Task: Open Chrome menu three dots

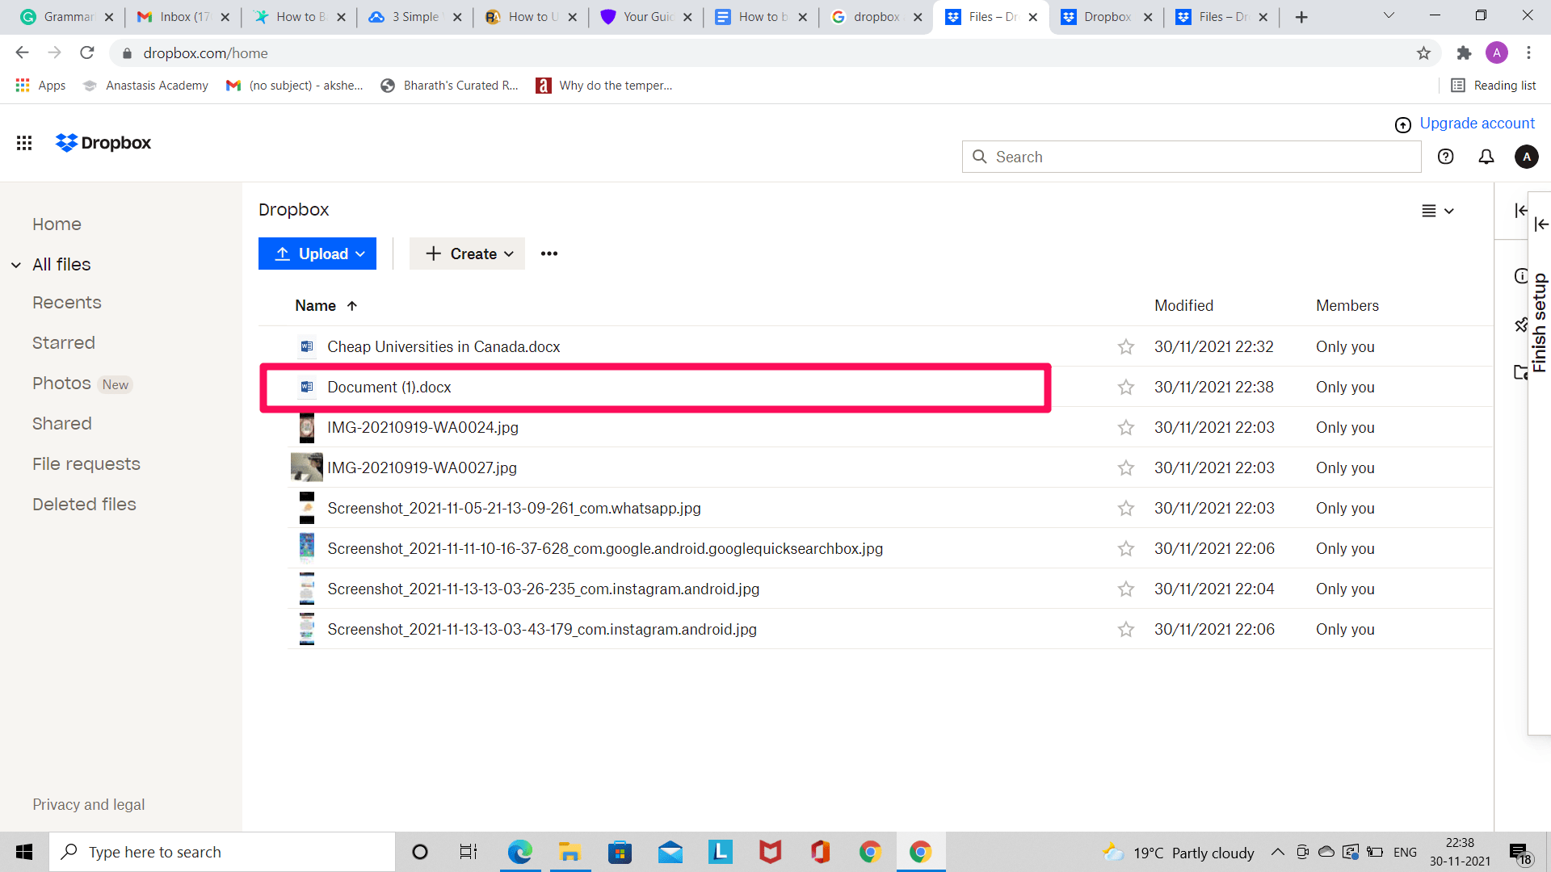Action: (1528, 53)
